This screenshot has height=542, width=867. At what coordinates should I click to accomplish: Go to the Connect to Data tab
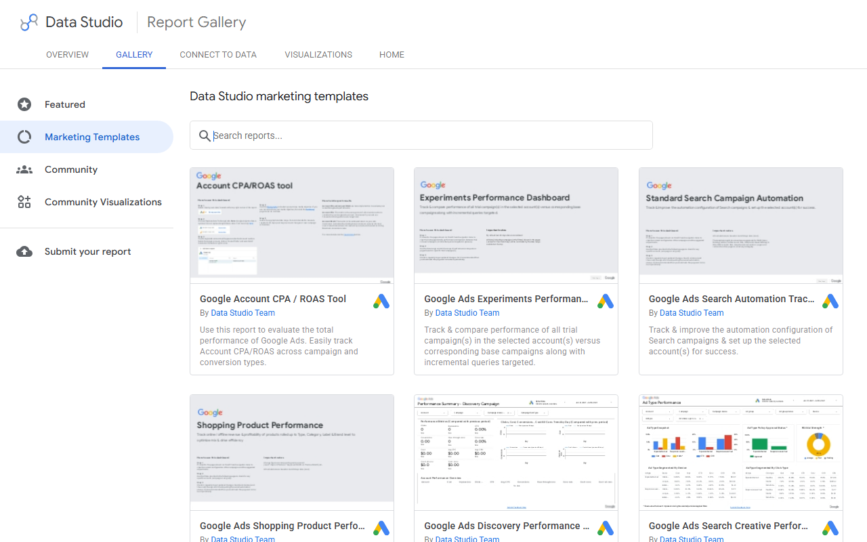coord(218,55)
